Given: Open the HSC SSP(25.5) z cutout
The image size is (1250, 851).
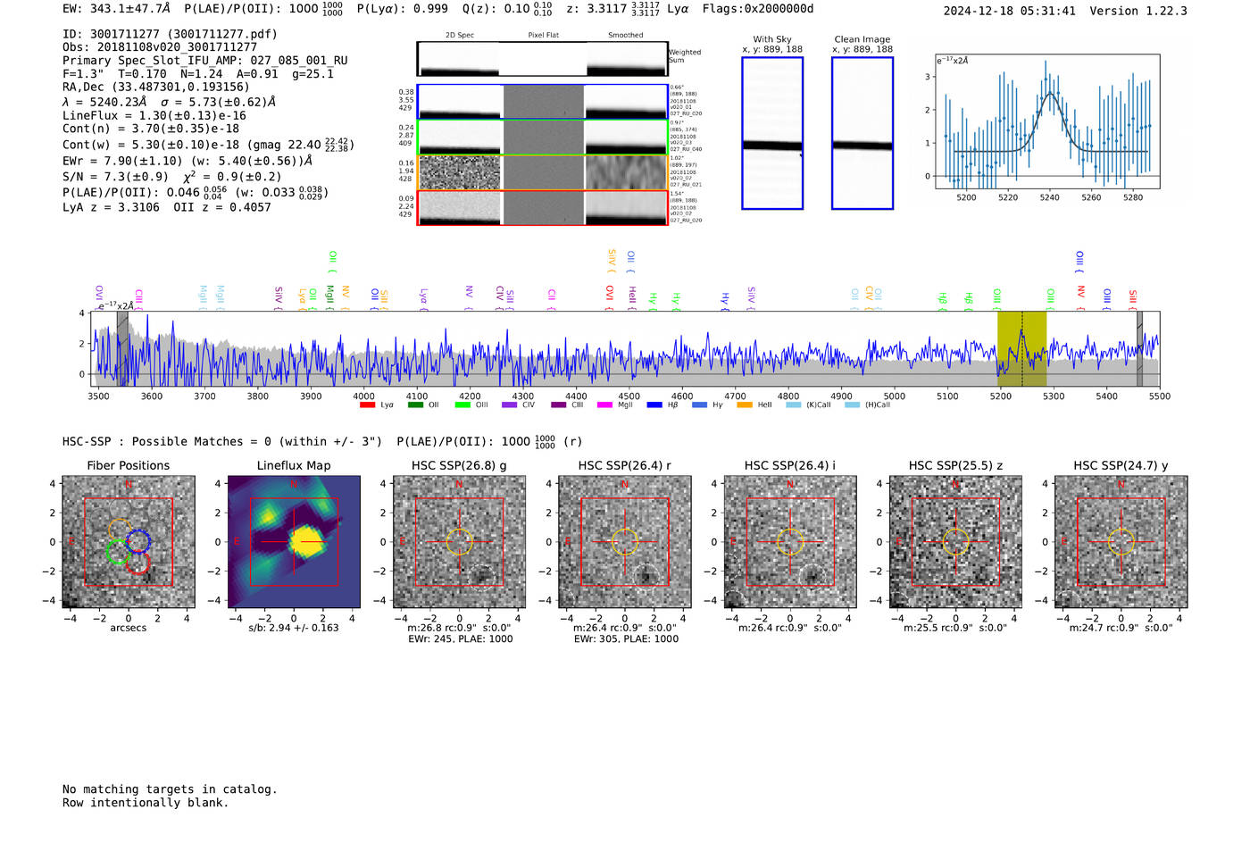Looking at the screenshot, I should [955, 542].
